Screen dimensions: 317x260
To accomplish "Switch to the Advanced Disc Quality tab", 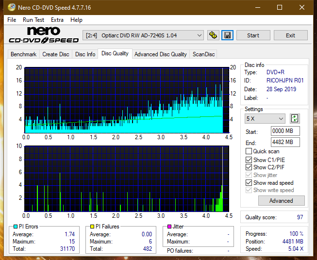I will pos(161,54).
